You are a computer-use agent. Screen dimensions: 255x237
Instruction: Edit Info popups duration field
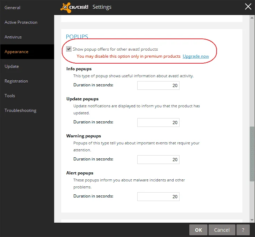click(158, 85)
